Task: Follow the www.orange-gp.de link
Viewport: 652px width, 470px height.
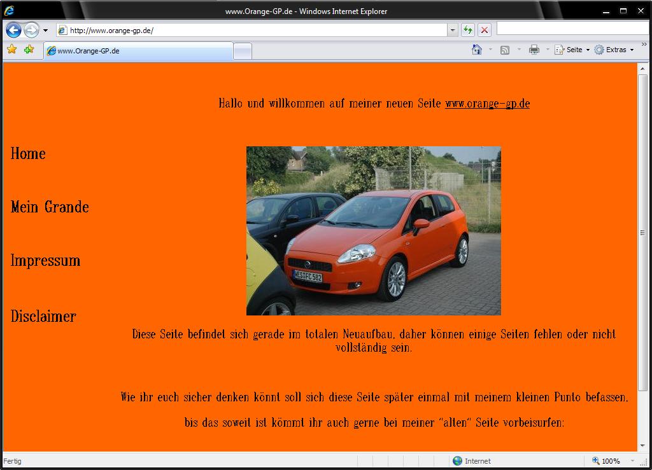Action: coord(487,104)
